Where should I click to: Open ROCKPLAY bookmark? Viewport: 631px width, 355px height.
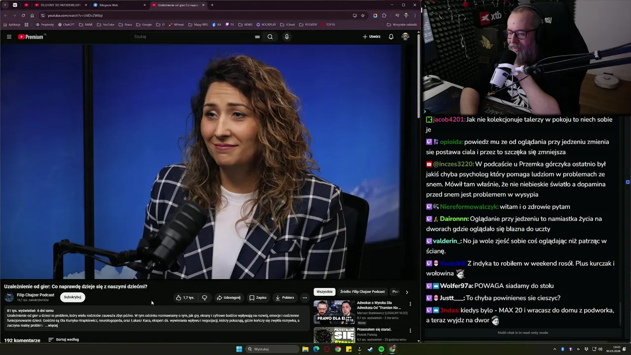coord(266,25)
